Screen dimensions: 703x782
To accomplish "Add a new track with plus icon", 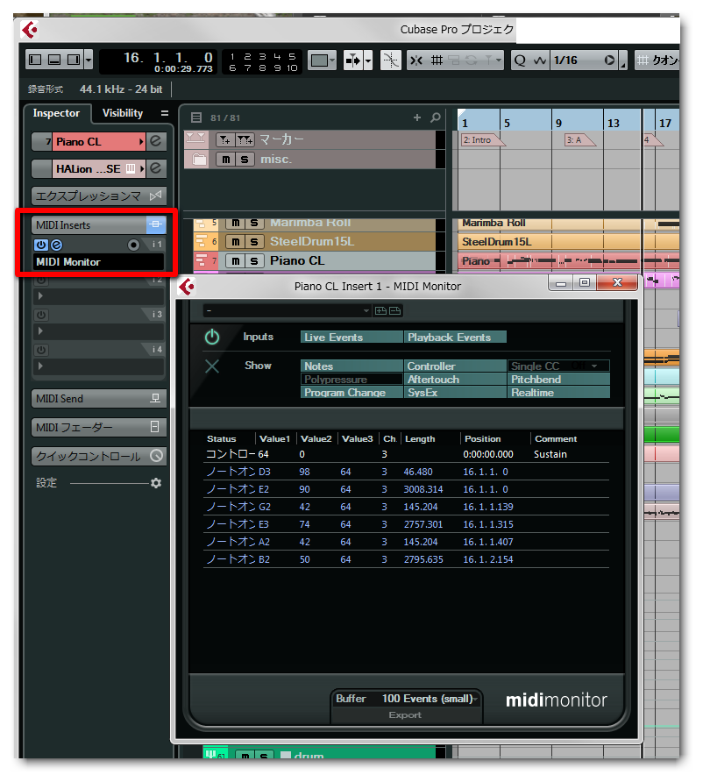I will tap(417, 117).
